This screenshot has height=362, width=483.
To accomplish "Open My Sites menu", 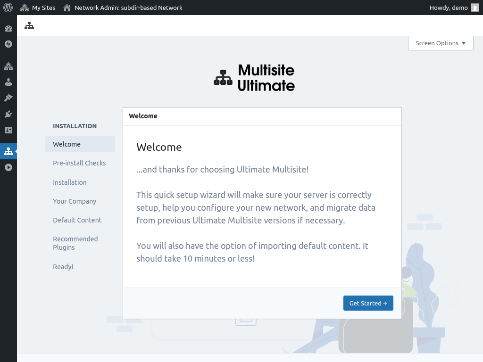I will pyautogui.click(x=38, y=8).
